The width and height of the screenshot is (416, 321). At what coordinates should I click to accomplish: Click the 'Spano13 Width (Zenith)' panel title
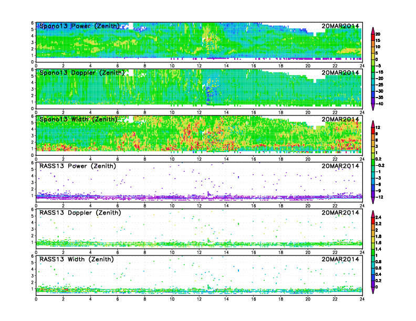click(78, 120)
